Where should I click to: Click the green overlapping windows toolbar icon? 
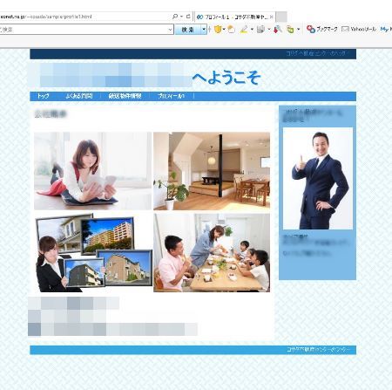[290, 29]
